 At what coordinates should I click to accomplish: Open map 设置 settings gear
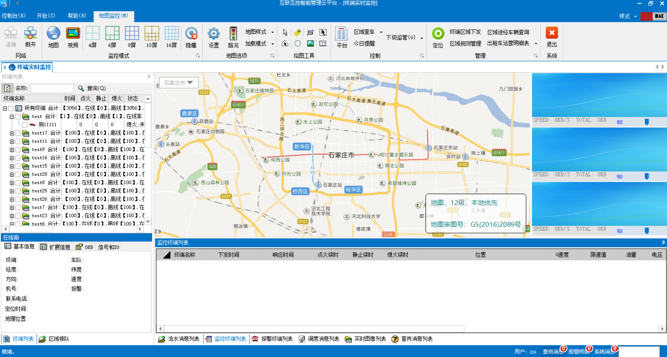pos(213,37)
